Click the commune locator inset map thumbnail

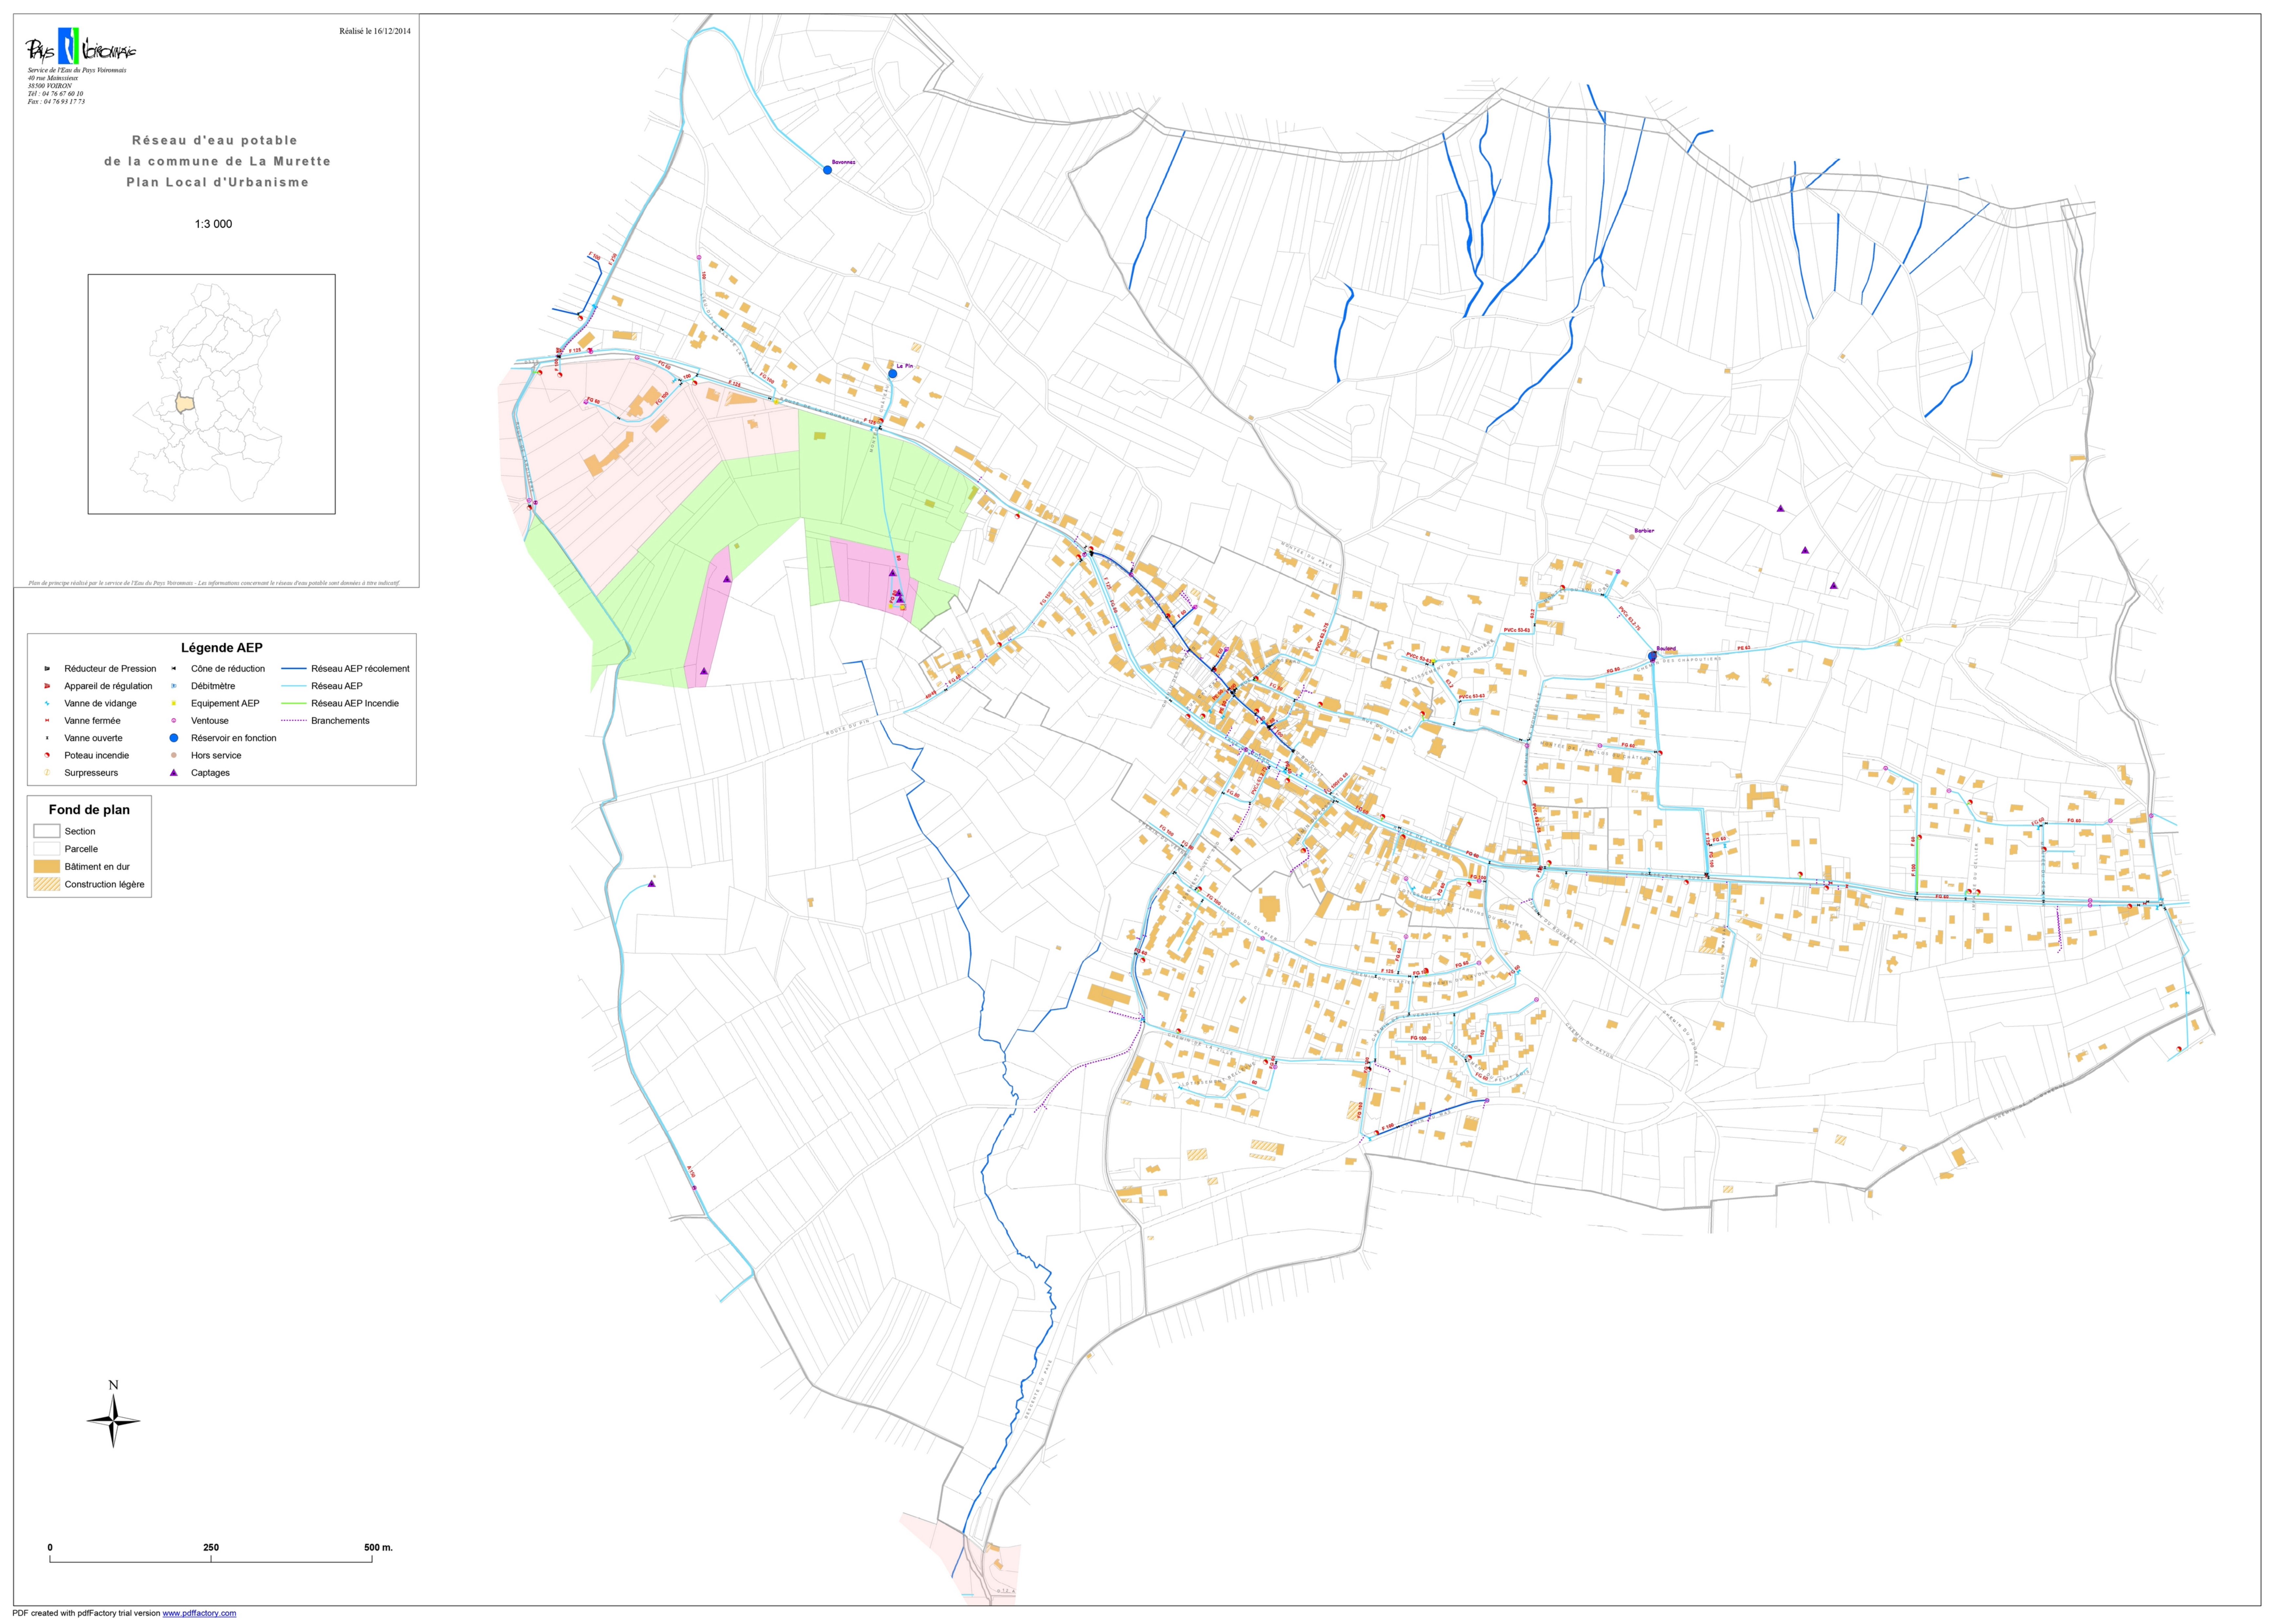[211, 394]
